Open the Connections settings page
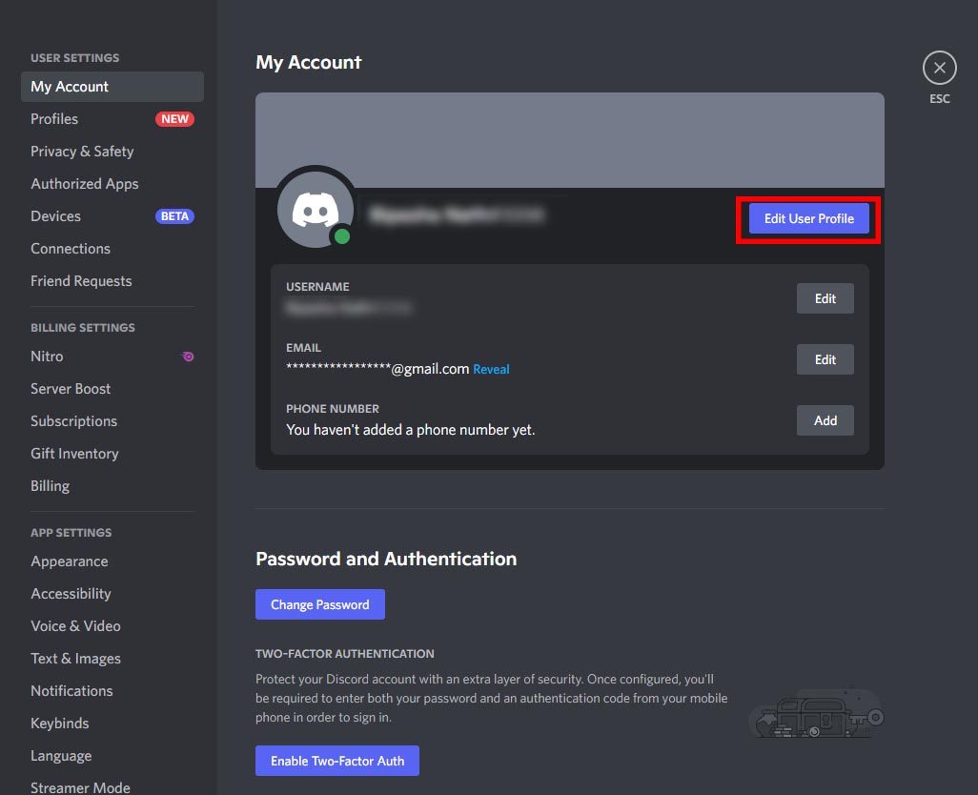Viewport: 978px width, 795px height. click(71, 248)
